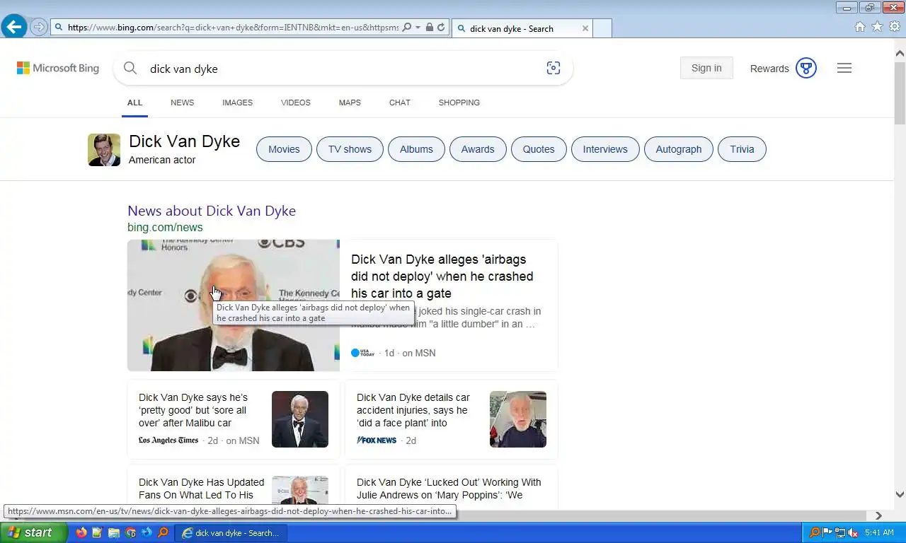The width and height of the screenshot is (906, 543).
Task: Open a new blank tab
Action: pyautogui.click(x=602, y=28)
